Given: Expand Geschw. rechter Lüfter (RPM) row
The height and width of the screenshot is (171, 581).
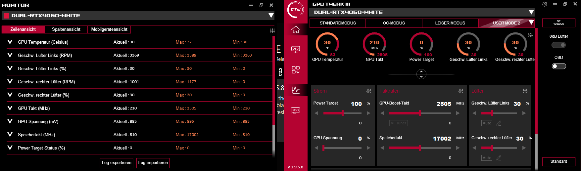Looking at the screenshot, I should click(x=10, y=82).
